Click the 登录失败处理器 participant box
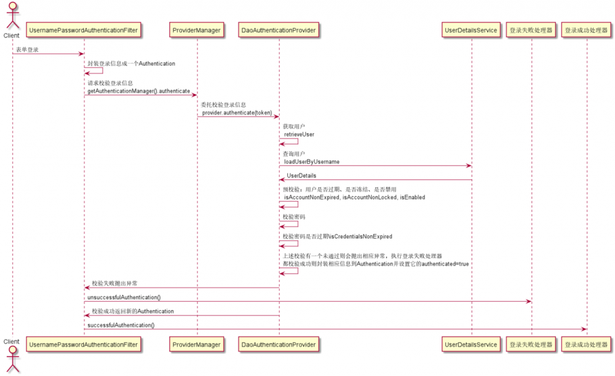Screen dimensions: 615x376 pyautogui.click(x=530, y=29)
